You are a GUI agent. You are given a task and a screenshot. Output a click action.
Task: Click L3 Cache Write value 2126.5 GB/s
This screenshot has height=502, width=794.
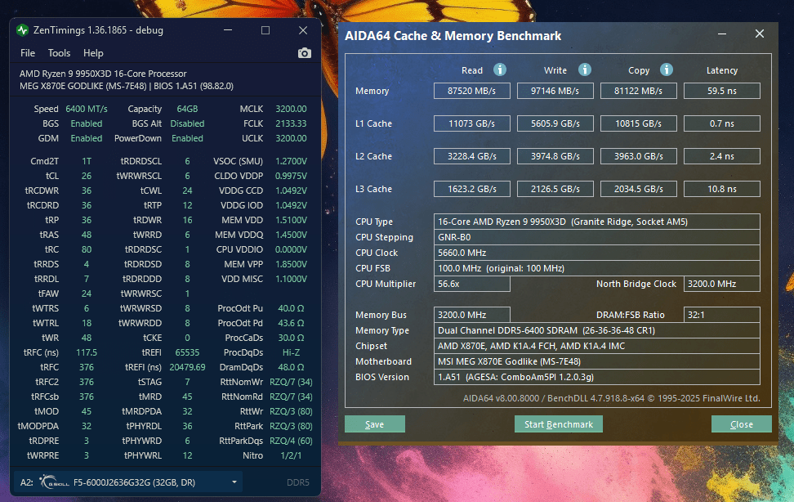pyautogui.click(x=555, y=189)
